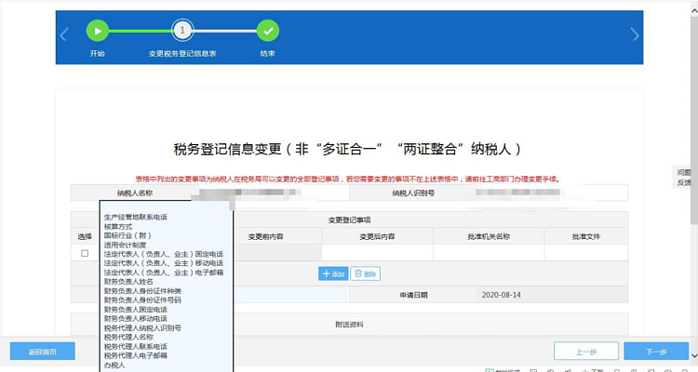Click the 返回首页 button
The image size is (698, 372).
tap(42, 352)
